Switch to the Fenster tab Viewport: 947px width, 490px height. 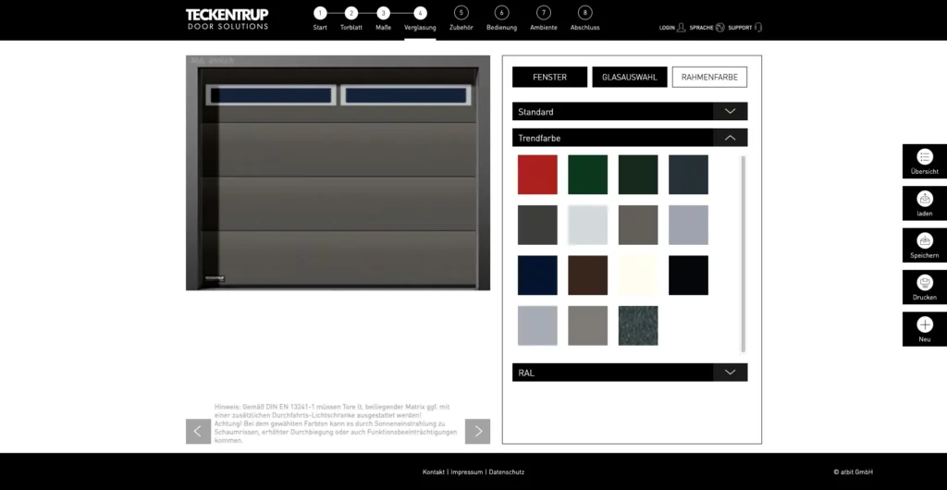549,78
